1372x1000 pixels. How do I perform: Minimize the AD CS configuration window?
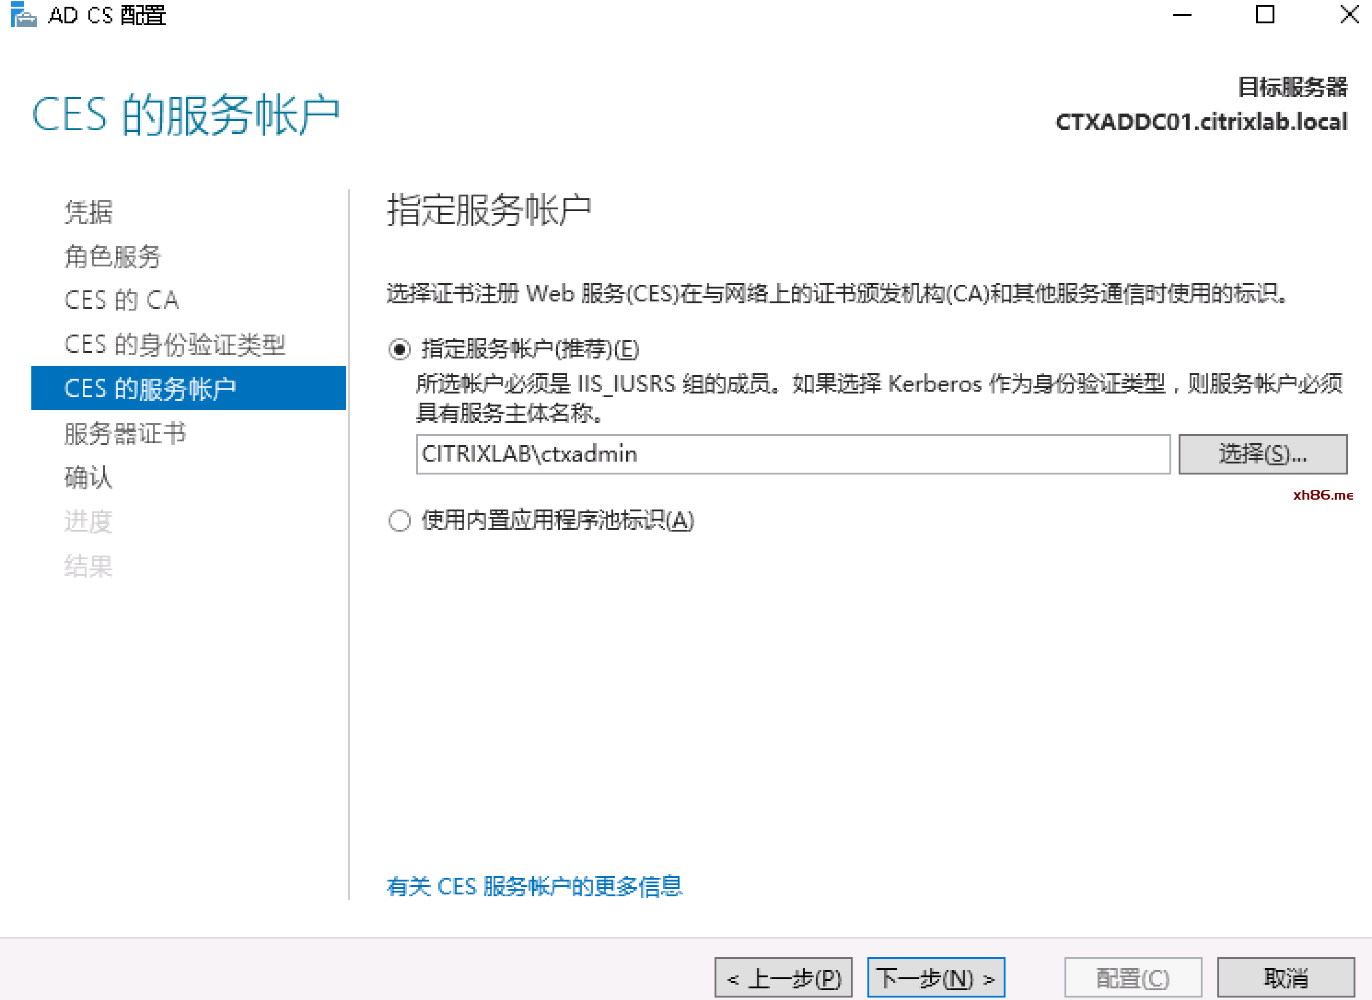pyautogui.click(x=1182, y=15)
